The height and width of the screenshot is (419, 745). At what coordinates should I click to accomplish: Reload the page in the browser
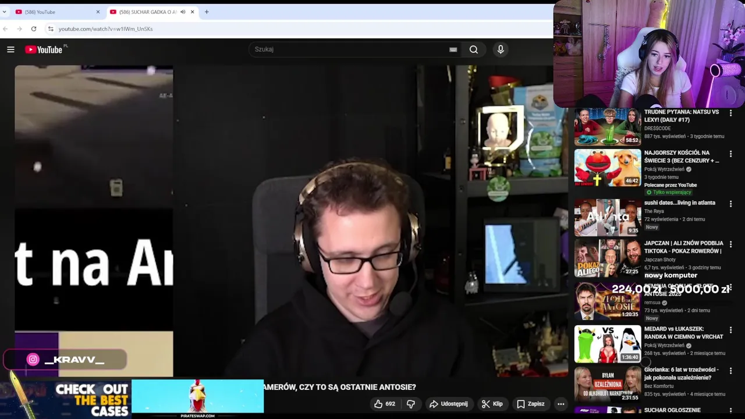coord(34,29)
